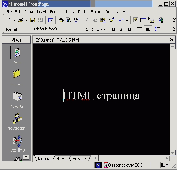Close the 3.5.html document pane
177x170 pixels.
pos(172,40)
